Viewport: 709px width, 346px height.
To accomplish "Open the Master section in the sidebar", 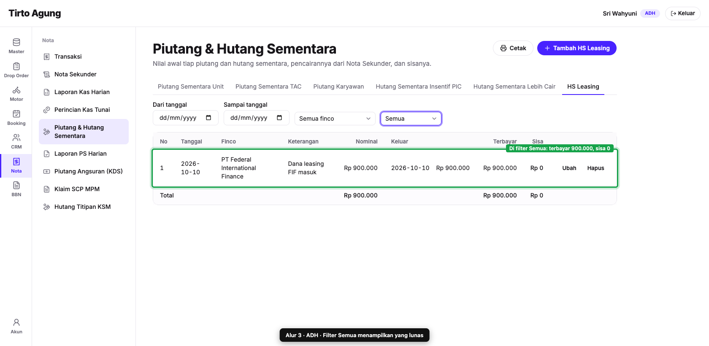I will [x=16, y=46].
